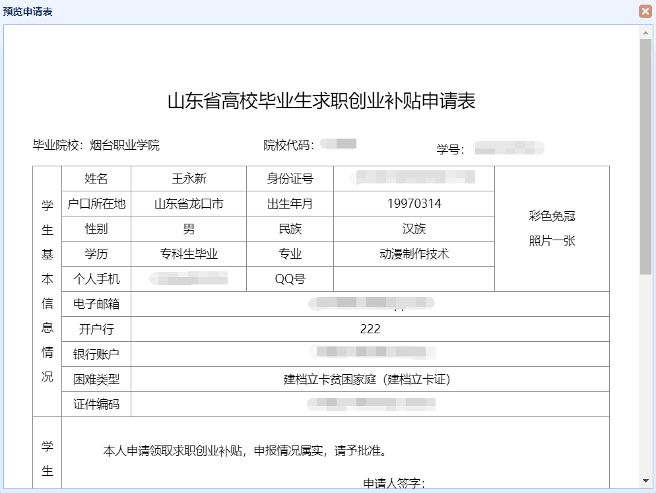Select the 彩色免冠照片一张 photo placeholder cell
Viewport: 656px width, 493px height.
[x=552, y=228]
